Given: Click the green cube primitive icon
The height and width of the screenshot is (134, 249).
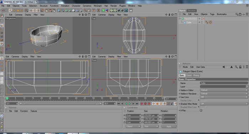Looking at the screenshot, I should pos(103,10).
